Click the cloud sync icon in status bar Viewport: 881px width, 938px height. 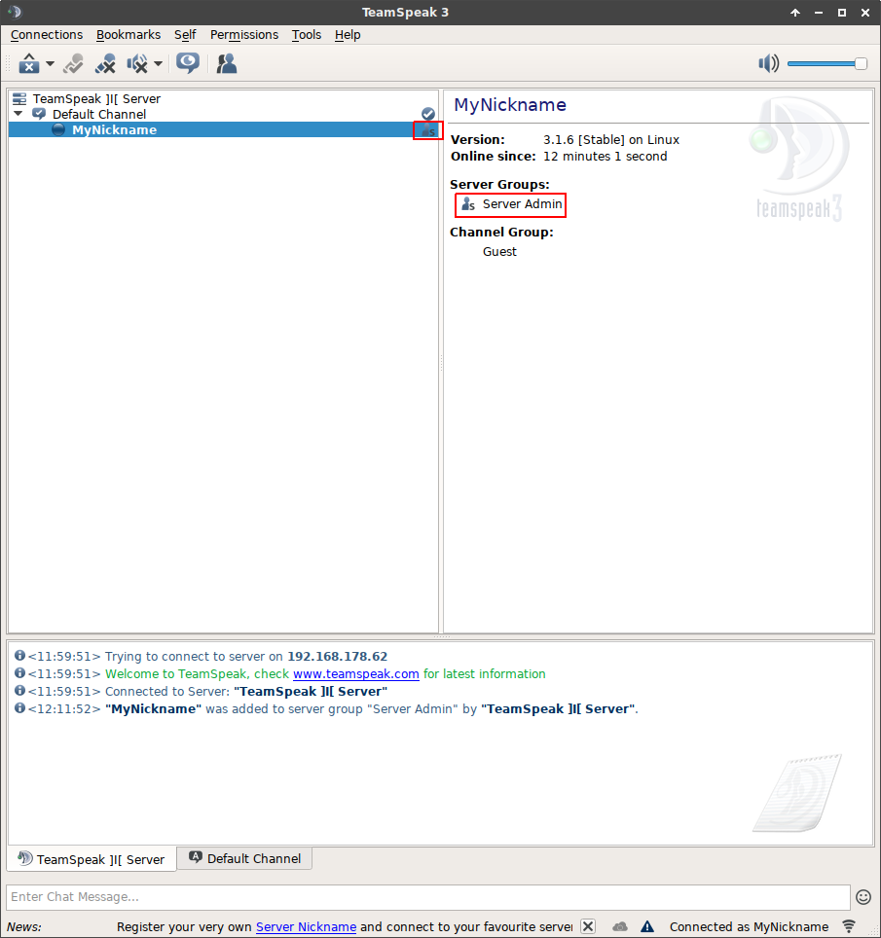620,926
